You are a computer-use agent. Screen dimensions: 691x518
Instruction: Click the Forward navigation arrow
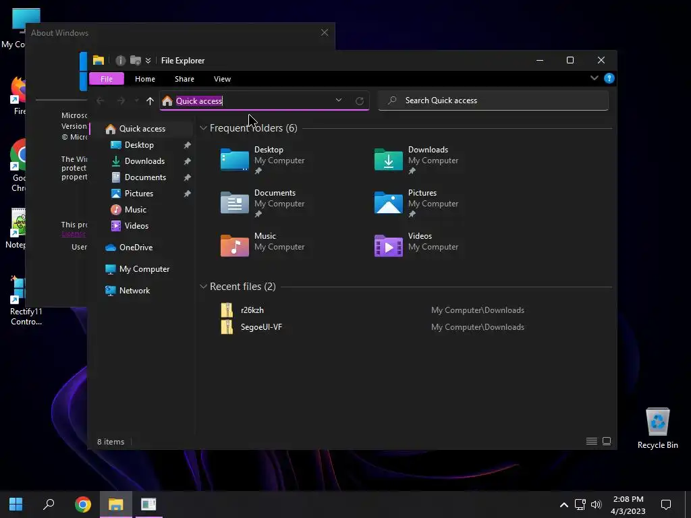click(121, 101)
